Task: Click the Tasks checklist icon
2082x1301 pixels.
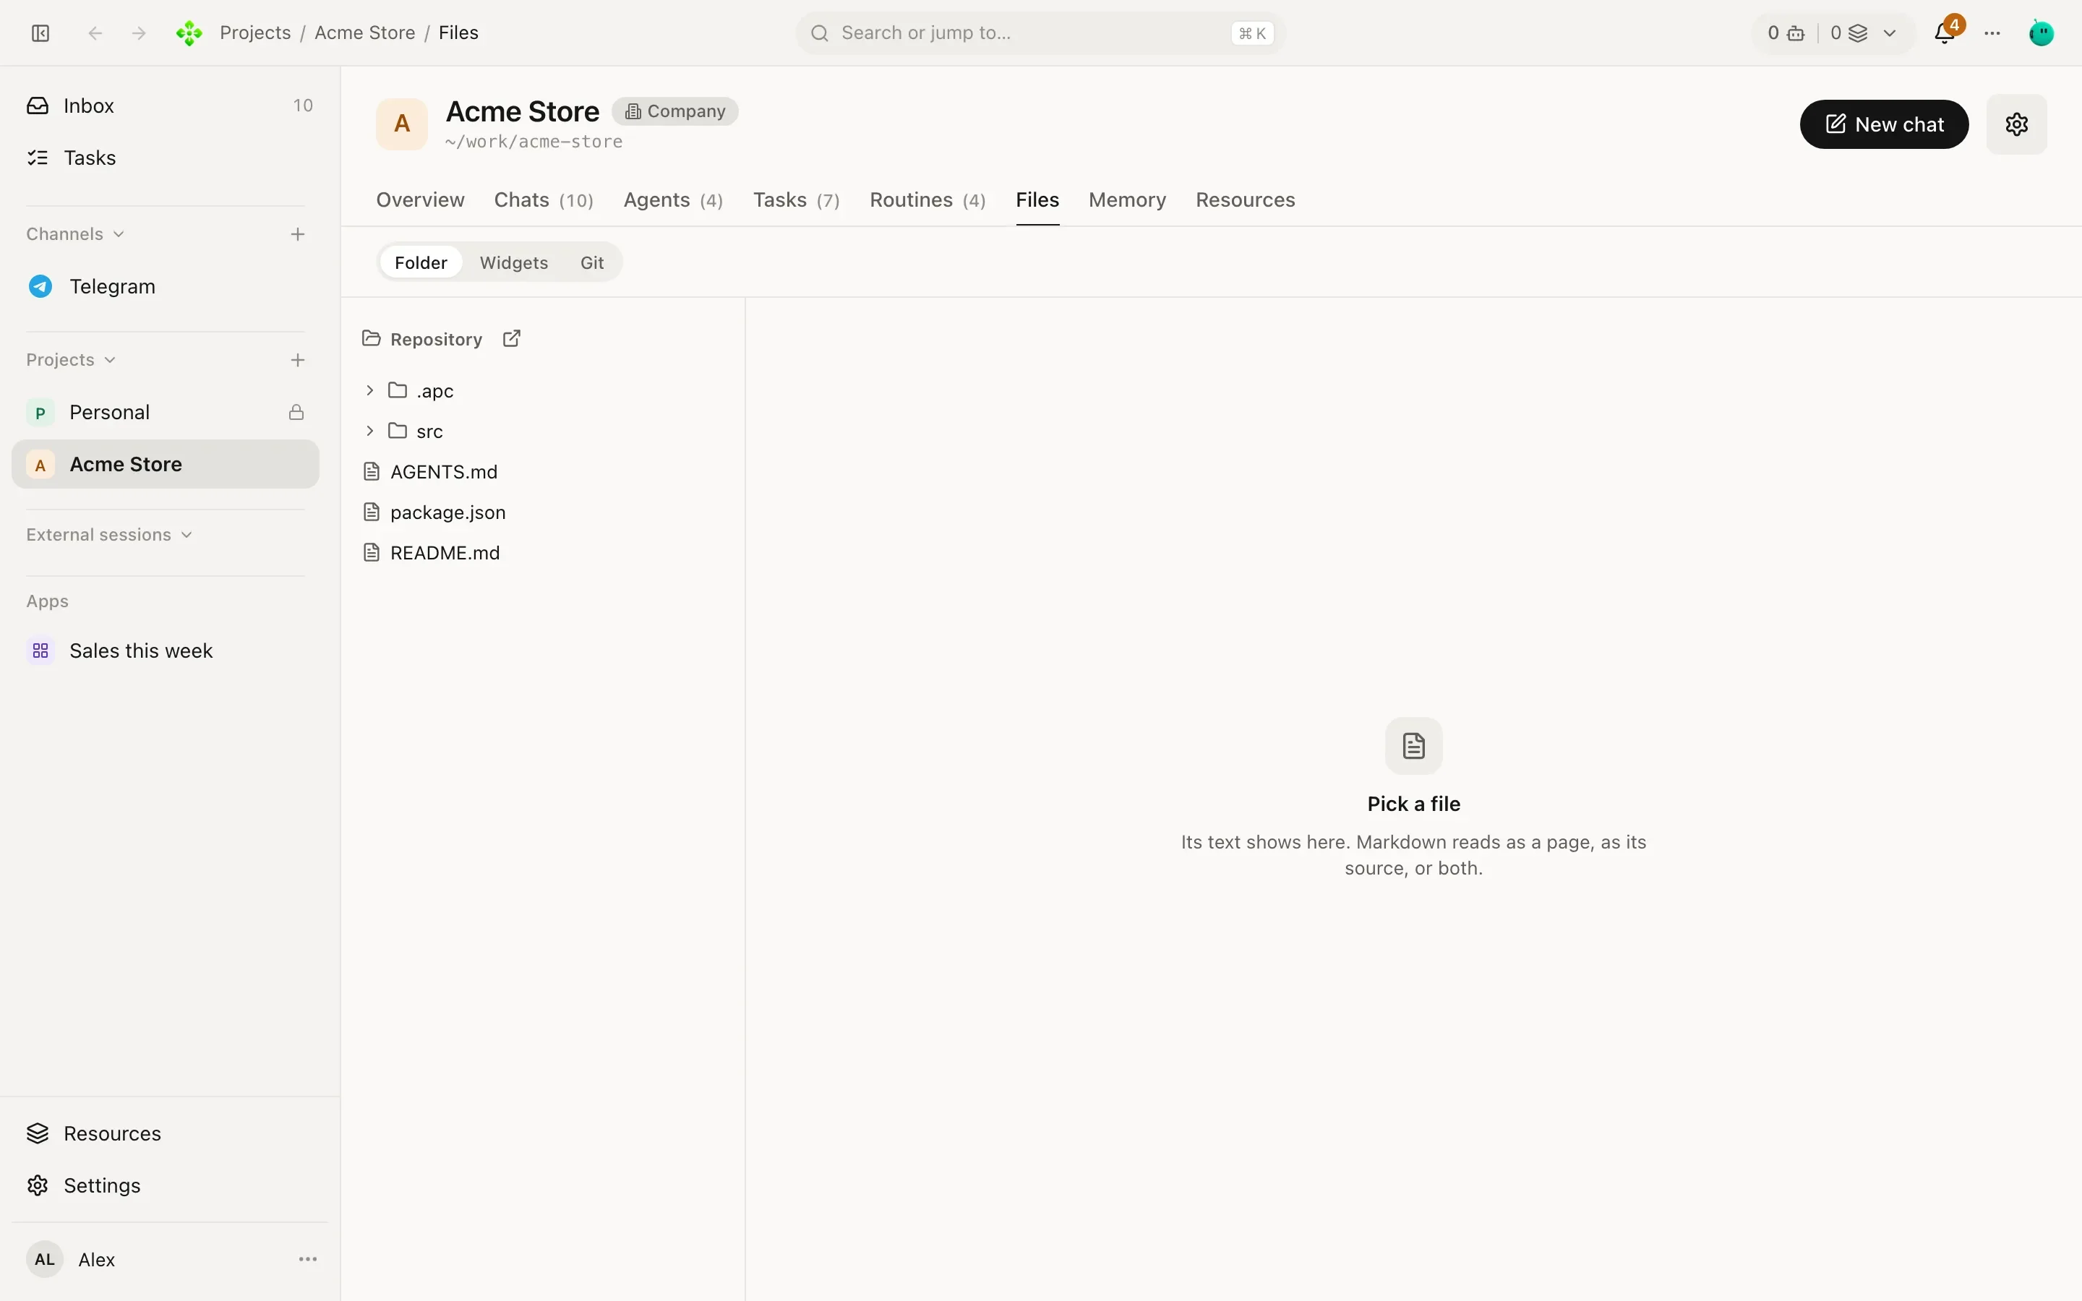Action: point(38,158)
